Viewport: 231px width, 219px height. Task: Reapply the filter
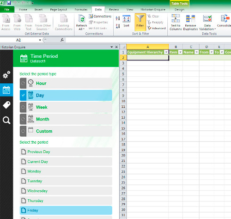tap(155, 22)
